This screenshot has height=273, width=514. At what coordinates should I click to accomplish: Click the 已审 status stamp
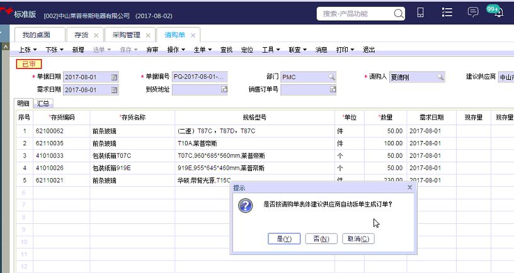click(29, 64)
